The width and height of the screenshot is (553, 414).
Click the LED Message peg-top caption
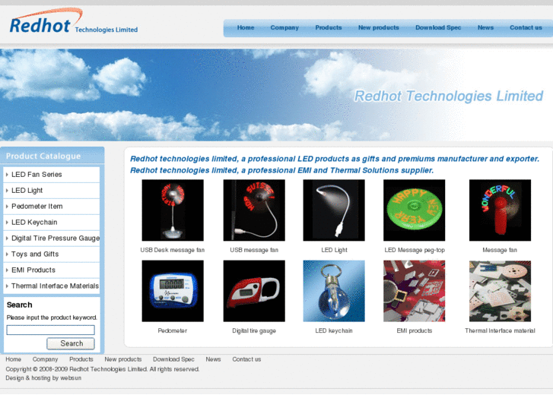pos(415,250)
